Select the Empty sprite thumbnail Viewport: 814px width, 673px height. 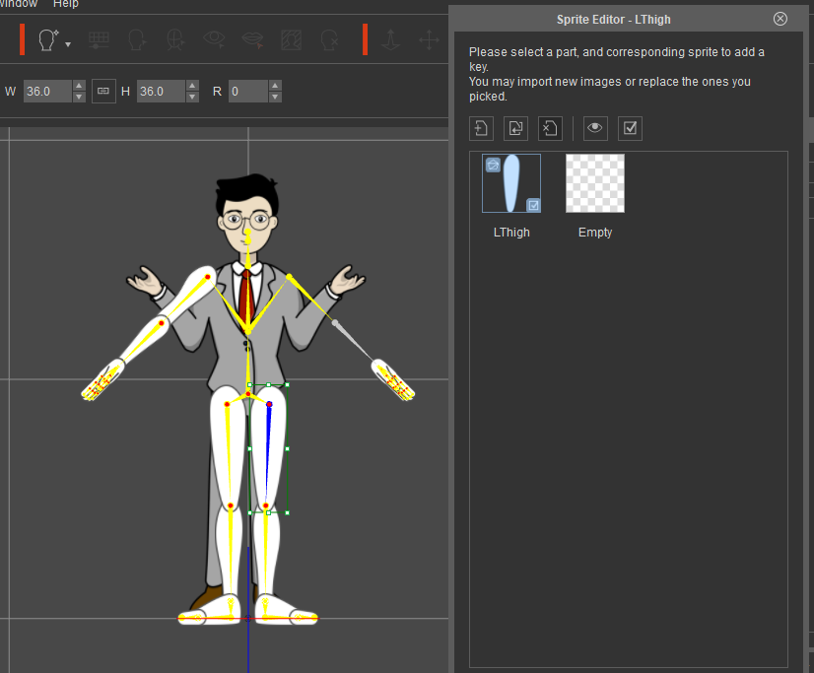[x=595, y=183]
